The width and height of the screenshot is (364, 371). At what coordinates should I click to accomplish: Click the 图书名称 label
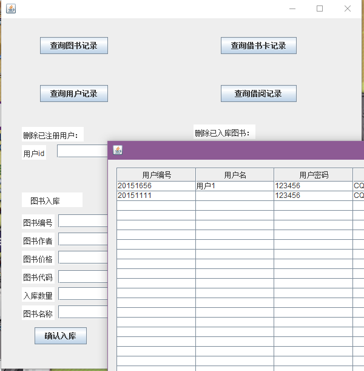click(38, 314)
